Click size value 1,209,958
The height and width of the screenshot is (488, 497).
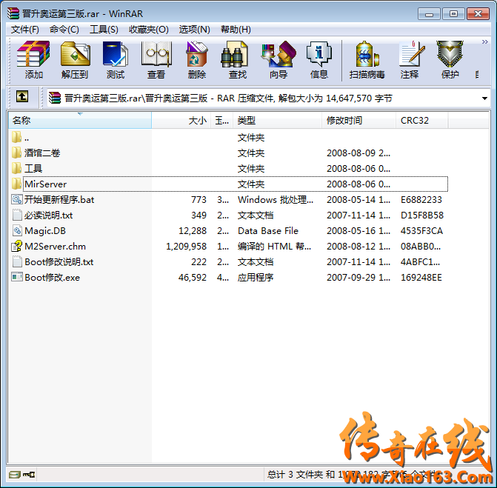186,246
